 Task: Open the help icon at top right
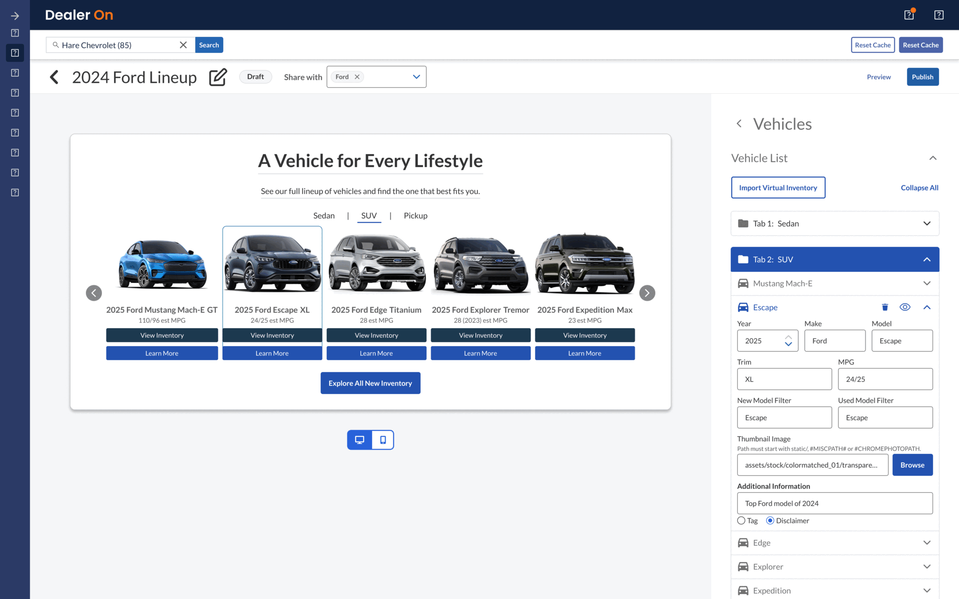point(939,15)
